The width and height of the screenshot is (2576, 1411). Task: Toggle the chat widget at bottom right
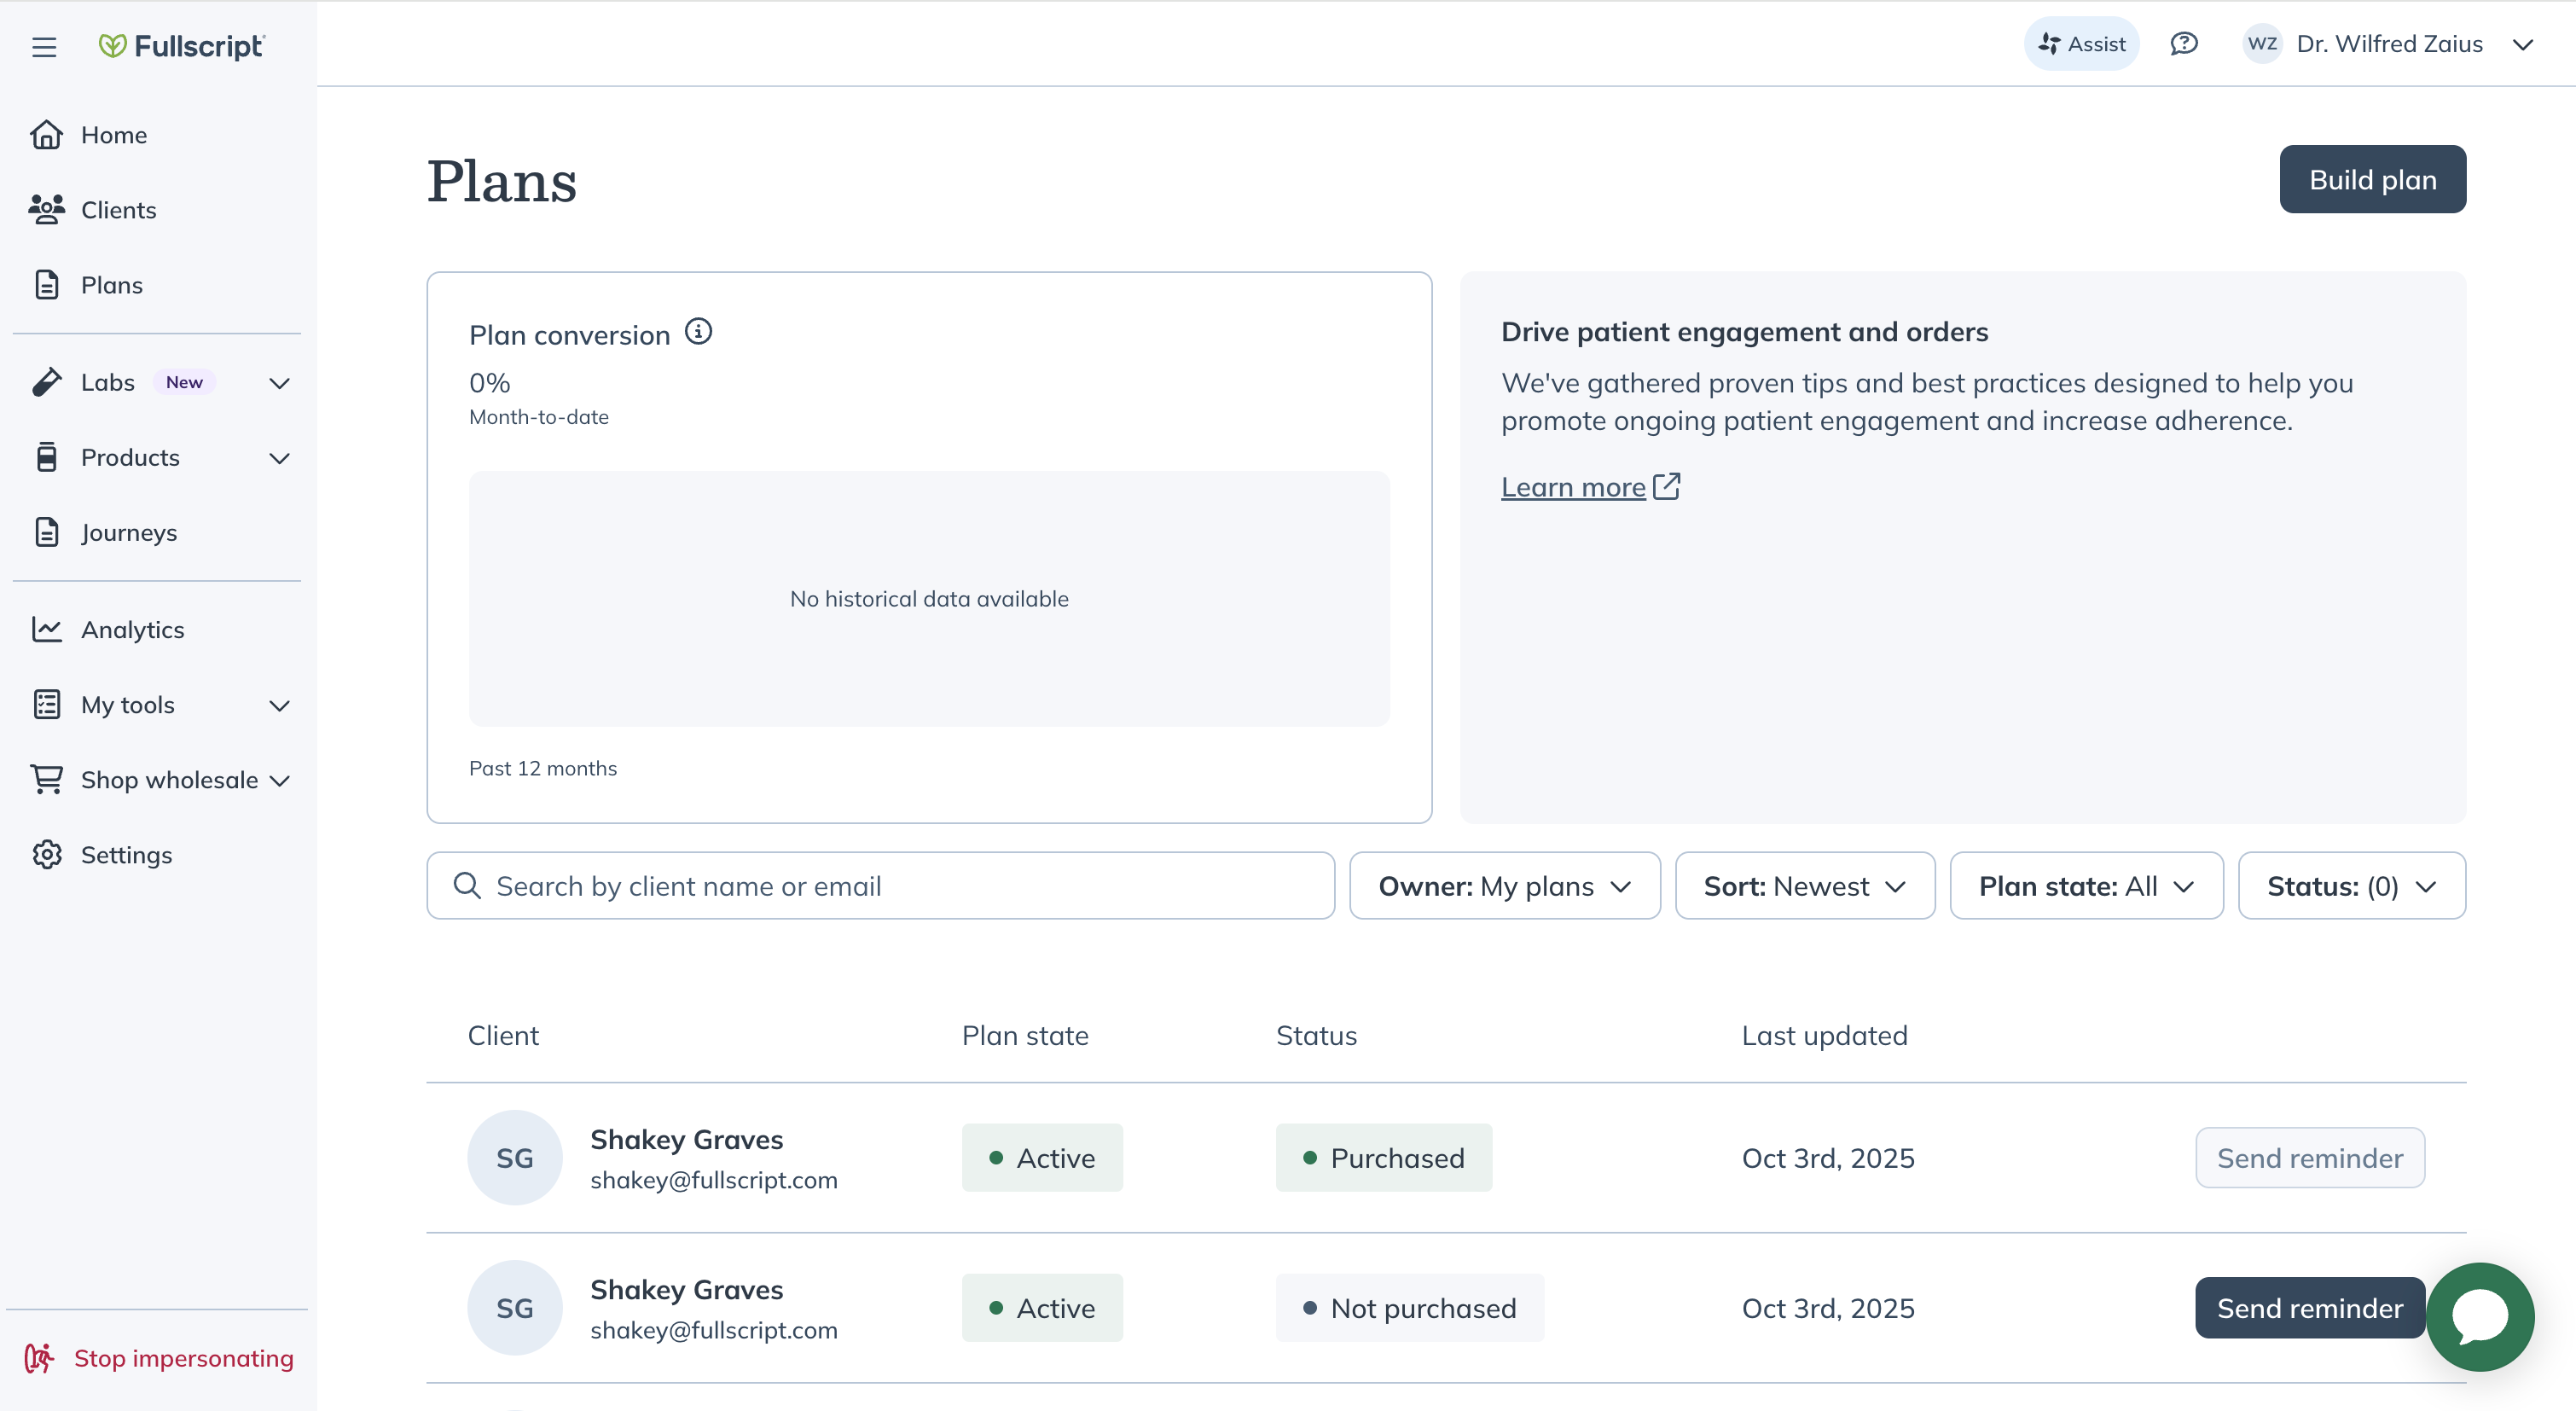[x=2480, y=1317]
